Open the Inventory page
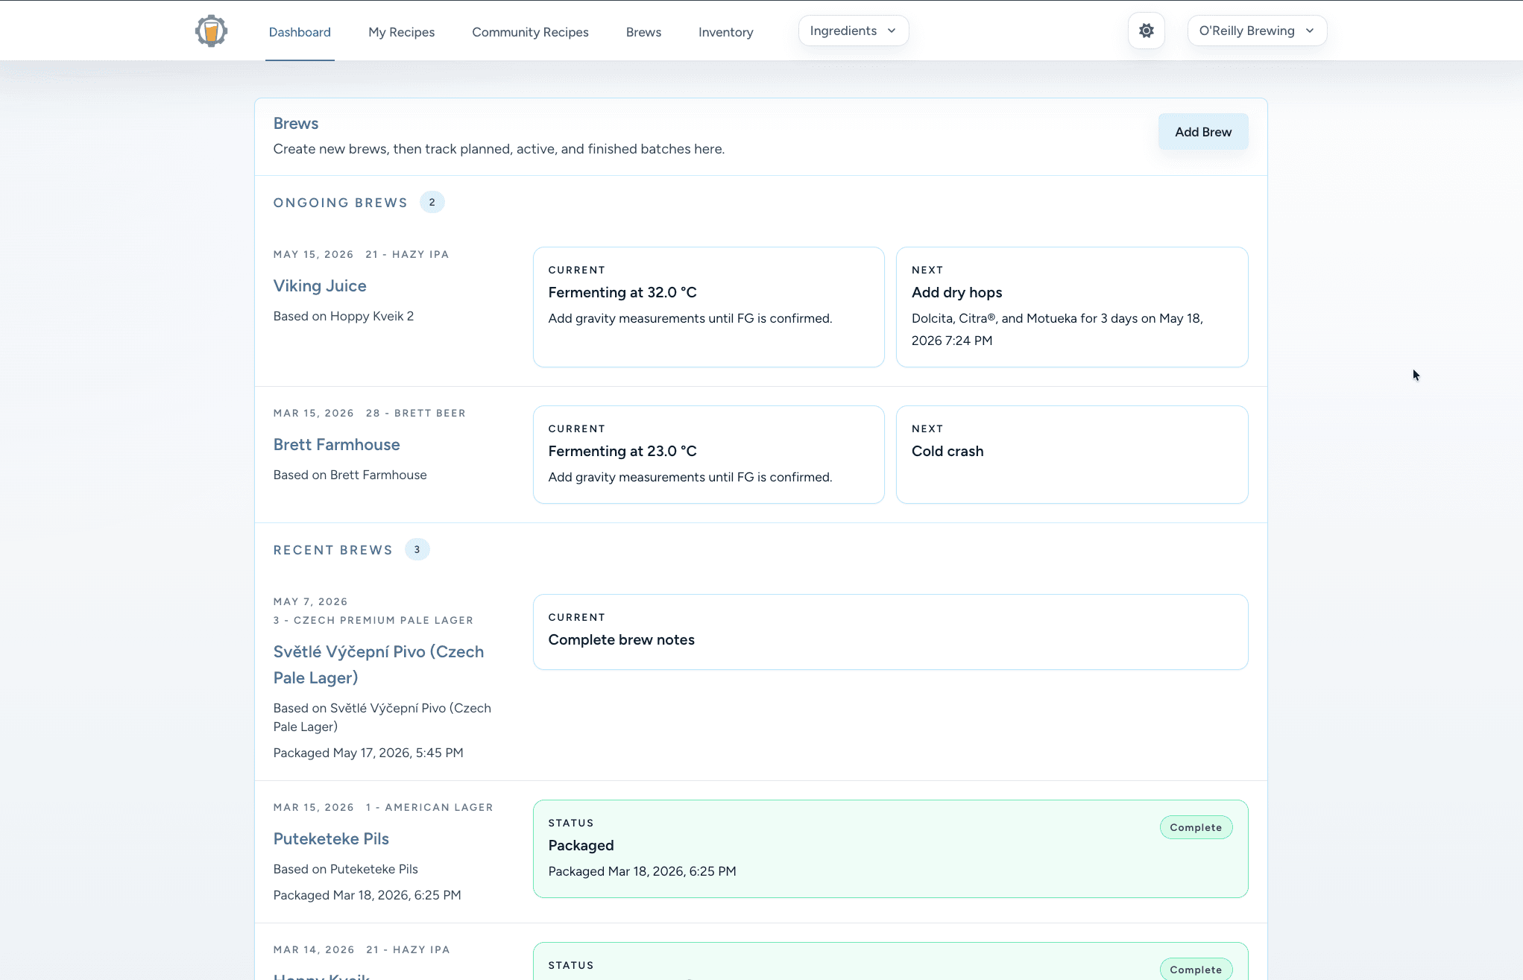 [725, 32]
